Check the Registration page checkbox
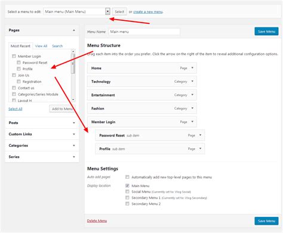Screen dimensions: 283x233 19,82
